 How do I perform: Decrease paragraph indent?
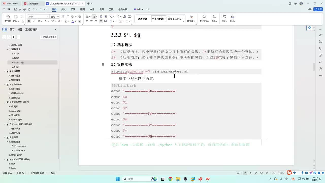pyautogui.click(x=101, y=16)
